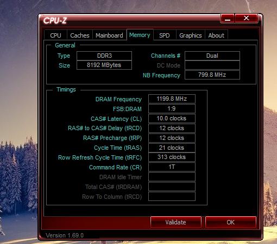Click the empty DRAM Idle Timer field
Screen dimensions: 277x244
pos(172,177)
